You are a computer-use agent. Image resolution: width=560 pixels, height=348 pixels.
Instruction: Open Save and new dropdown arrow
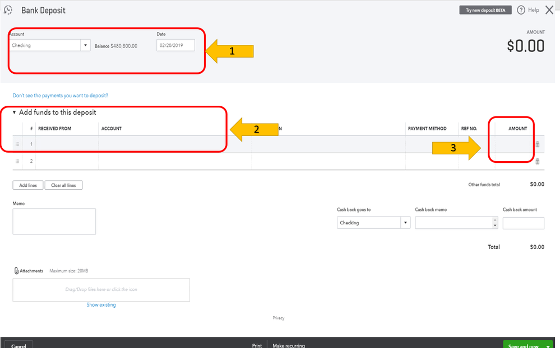point(548,346)
